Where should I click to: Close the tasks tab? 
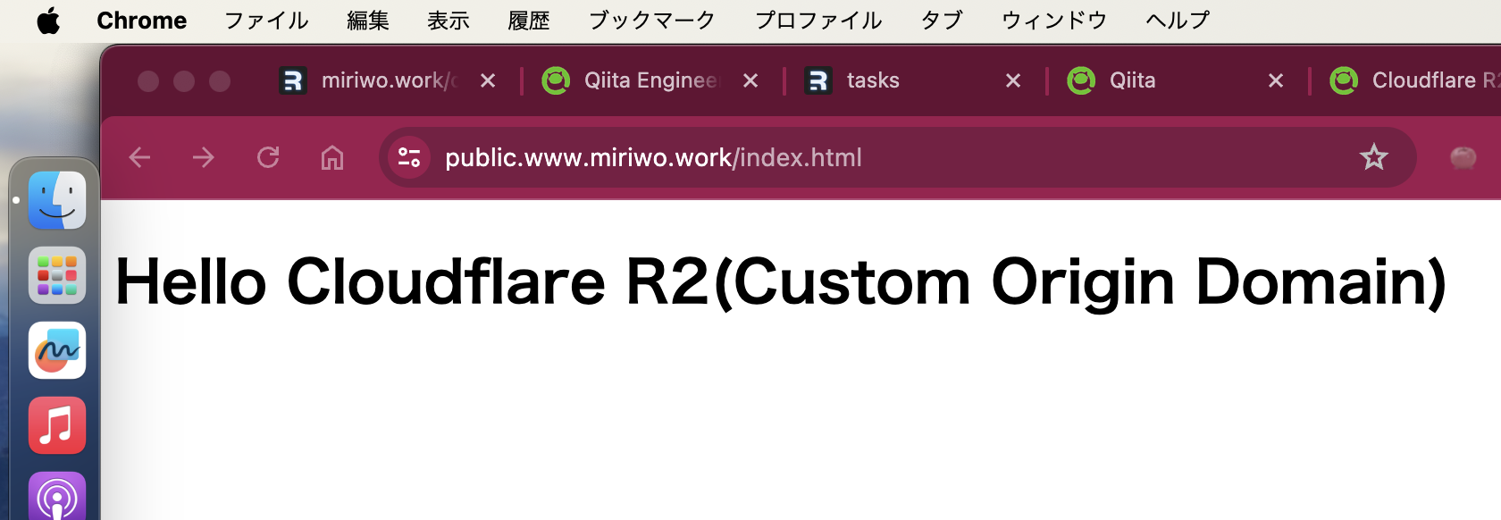point(1013,80)
